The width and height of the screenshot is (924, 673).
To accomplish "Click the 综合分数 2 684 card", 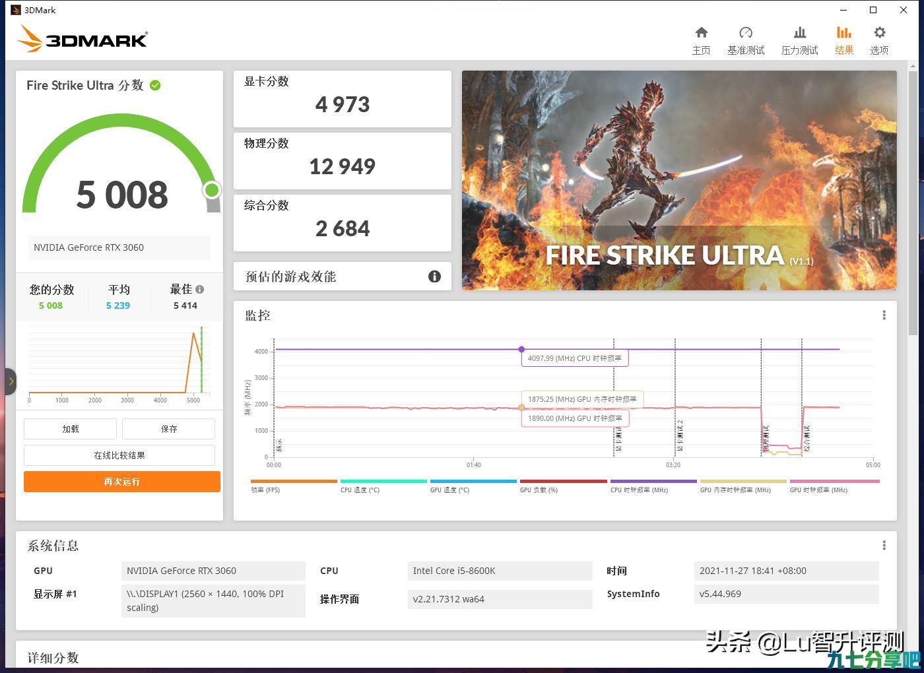I will click(343, 223).
